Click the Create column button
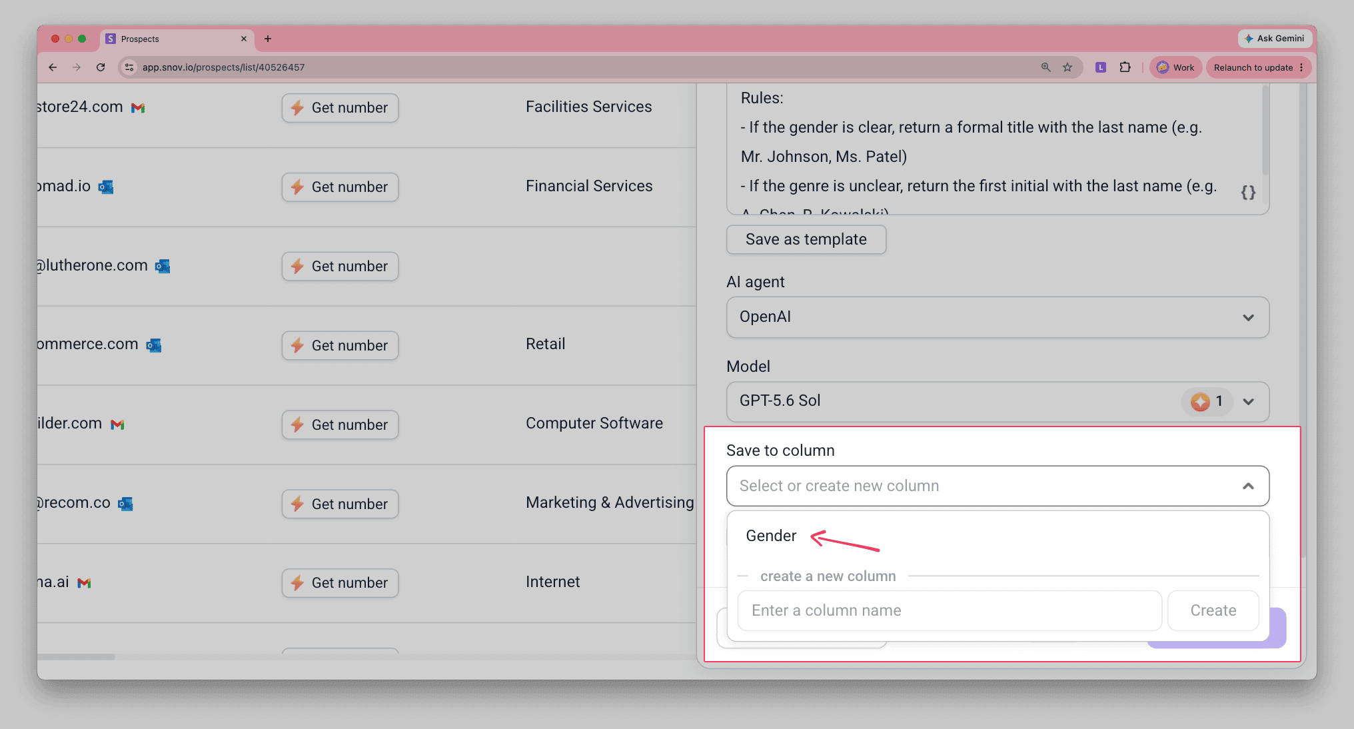Image resolution: width=1354 pixels, height=729 pixels. [x=1213, y=610]
